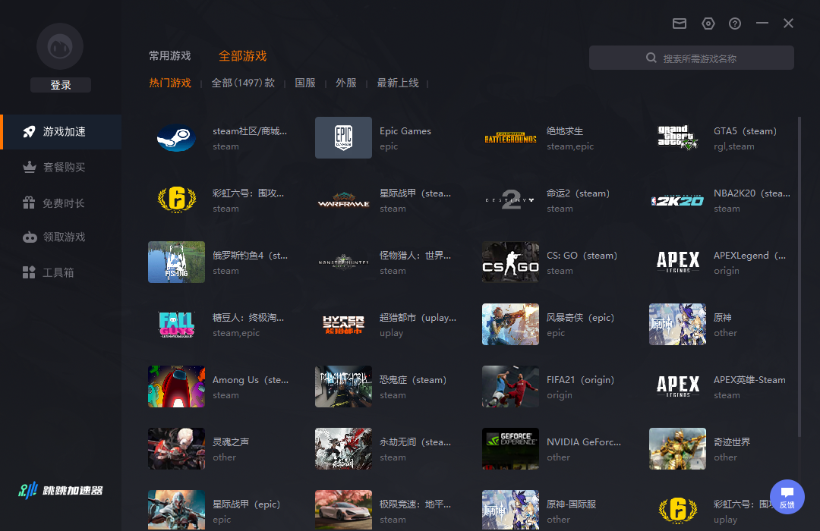Image resolution: width=820 pixels, height=531 pixels.
Task: Filter by 国服 category
Action: (305, 83)
